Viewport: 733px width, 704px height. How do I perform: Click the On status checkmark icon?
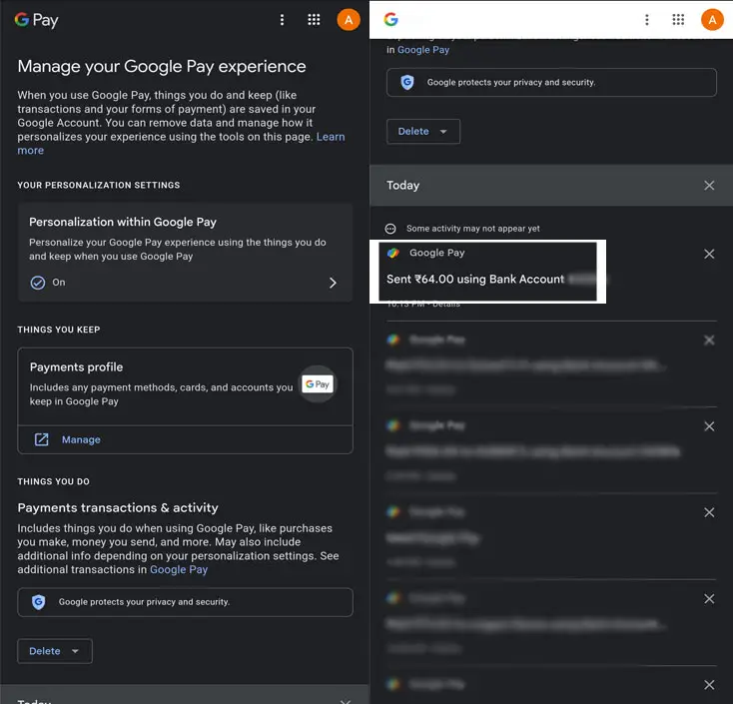(x=38, y=283)
